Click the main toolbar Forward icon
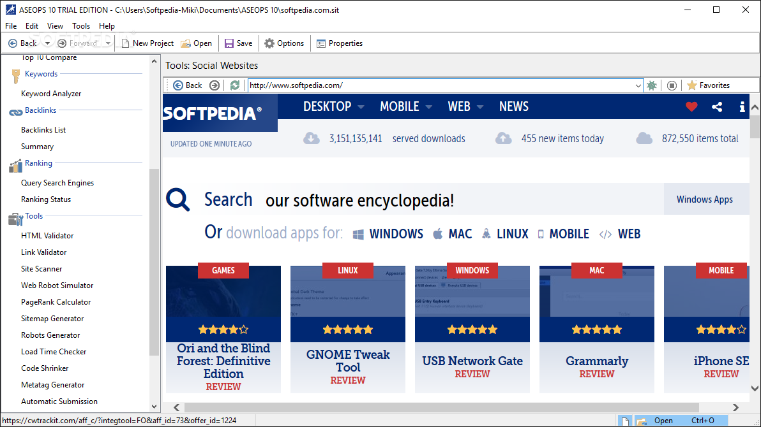This screenshot has height=427, width=761. pos(62,43)
